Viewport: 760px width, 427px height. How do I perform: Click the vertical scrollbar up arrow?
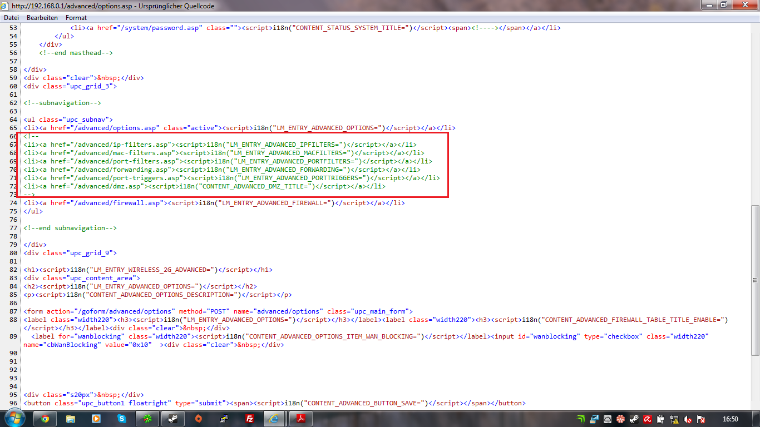coord(755,27)
